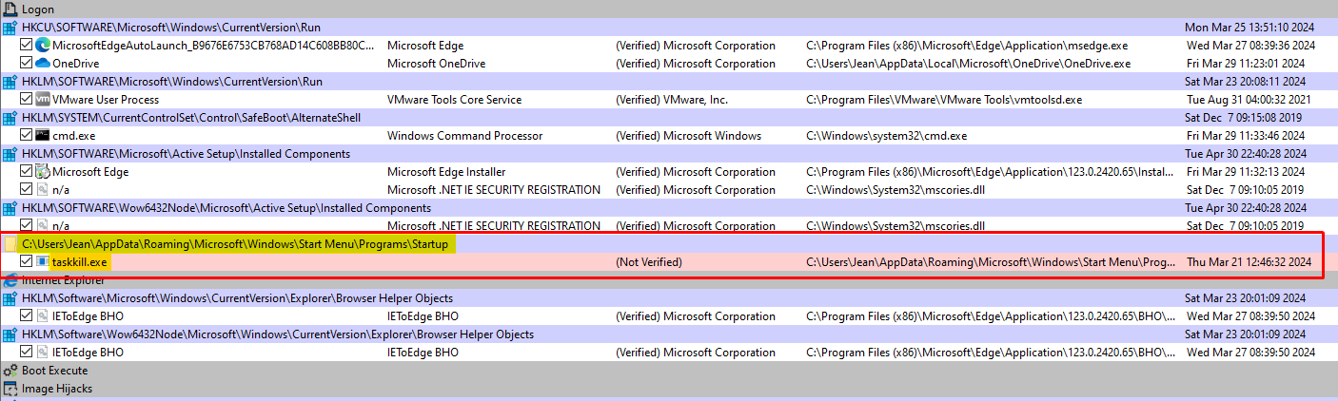Click timestamp 'Fri Mar 29 11:33:46 2024'

coord(1249,135)
